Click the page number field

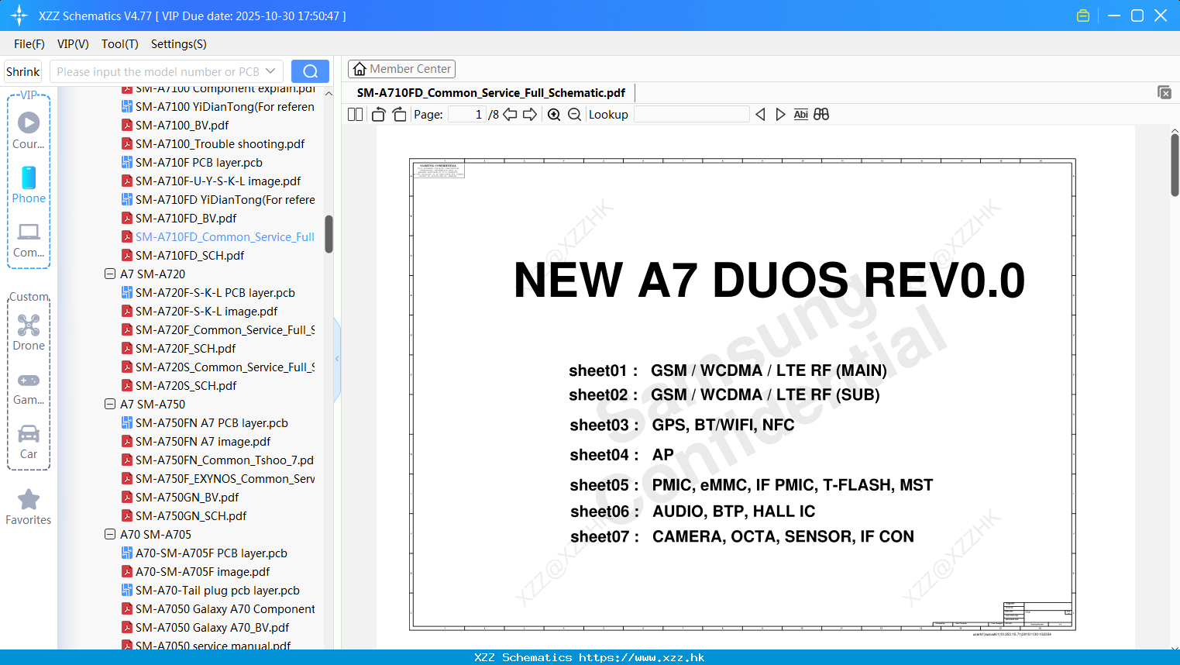[x=467, y=115]
